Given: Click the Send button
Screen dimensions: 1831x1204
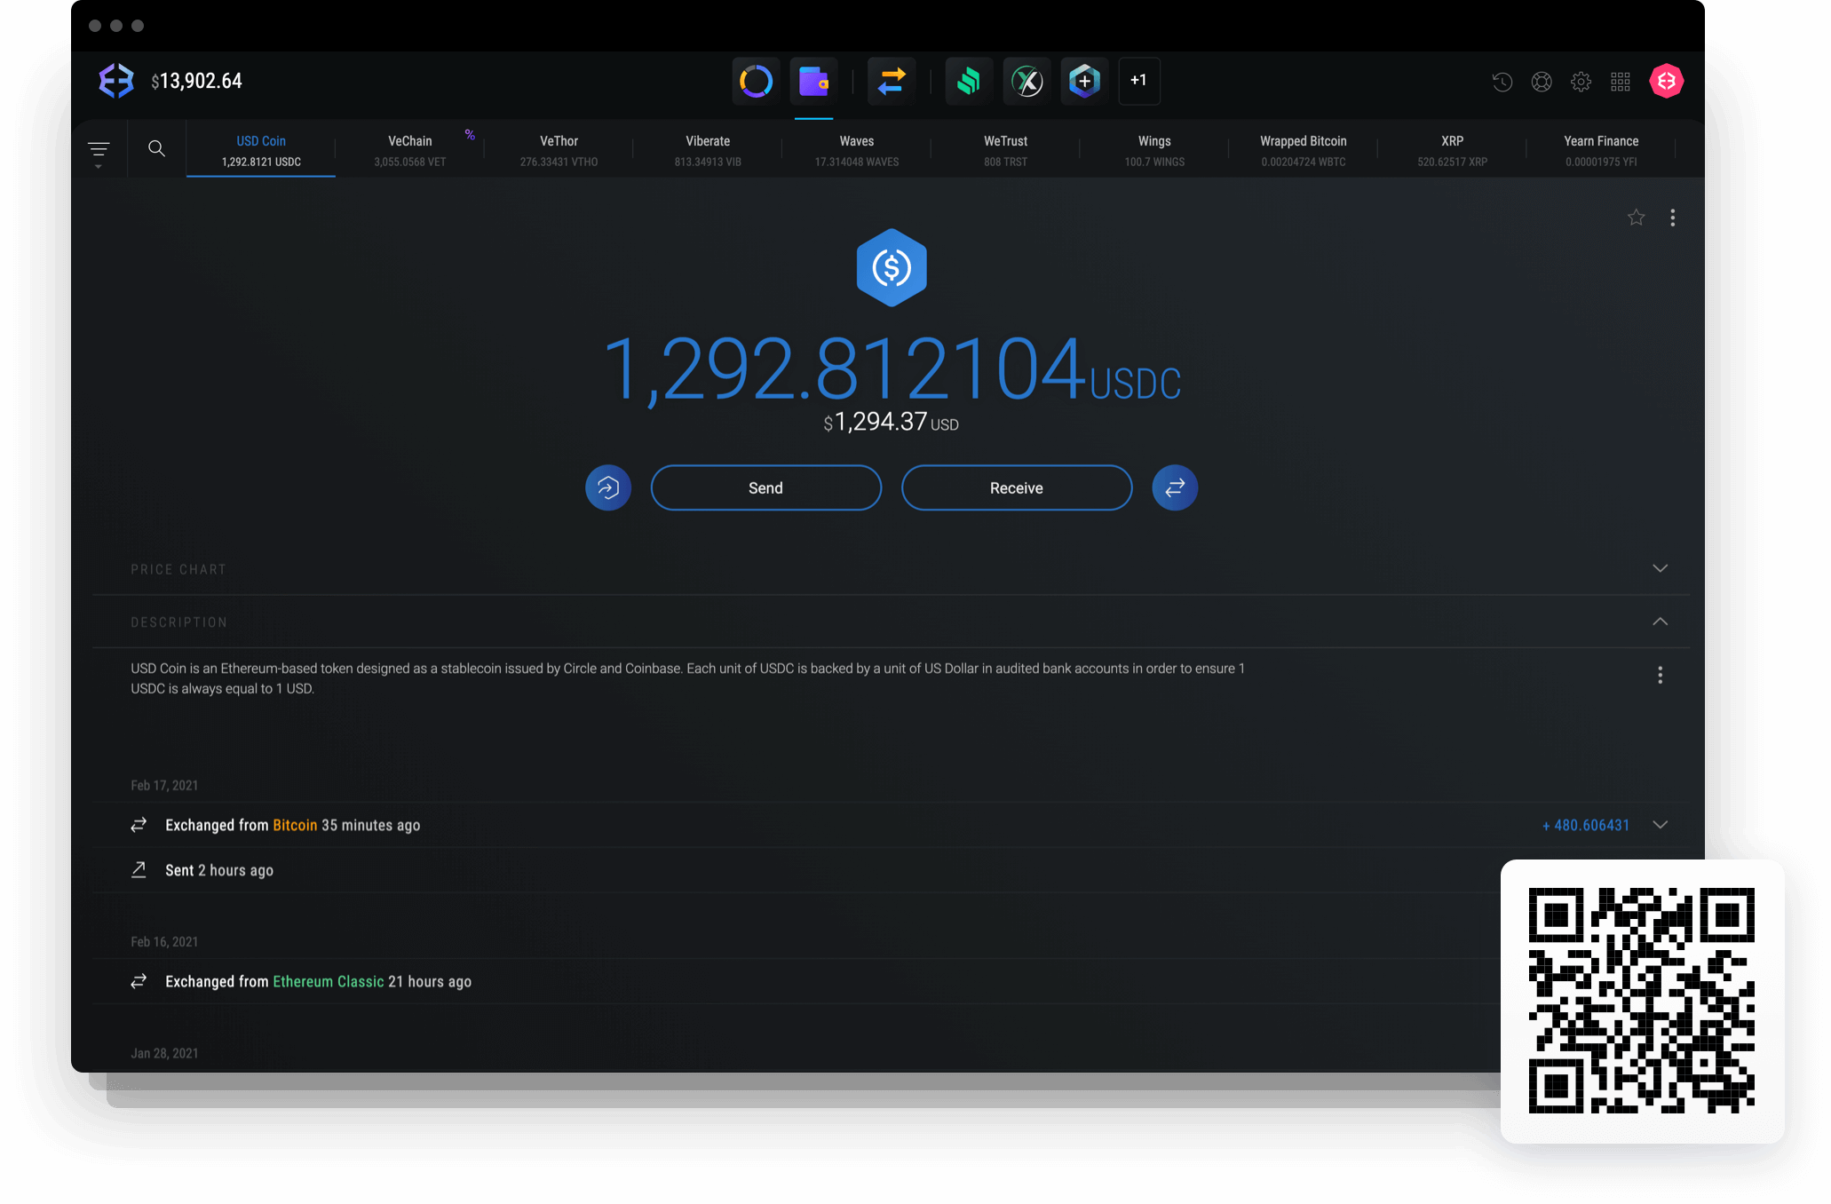Looking at the screenshot, I should point(765,487).
